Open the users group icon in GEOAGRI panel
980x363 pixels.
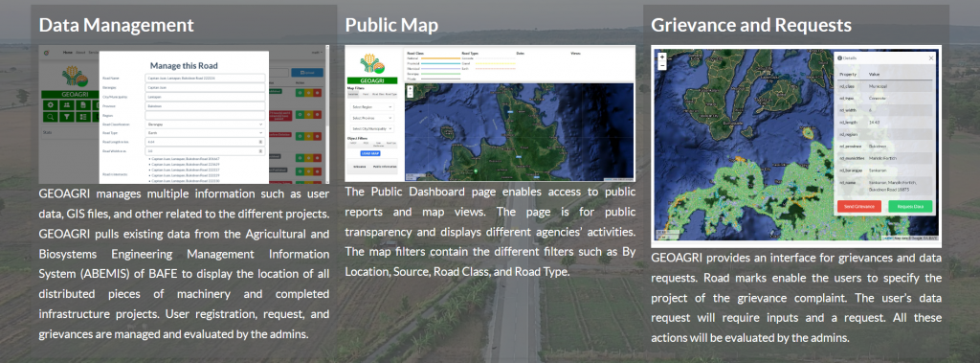point(67,105)
